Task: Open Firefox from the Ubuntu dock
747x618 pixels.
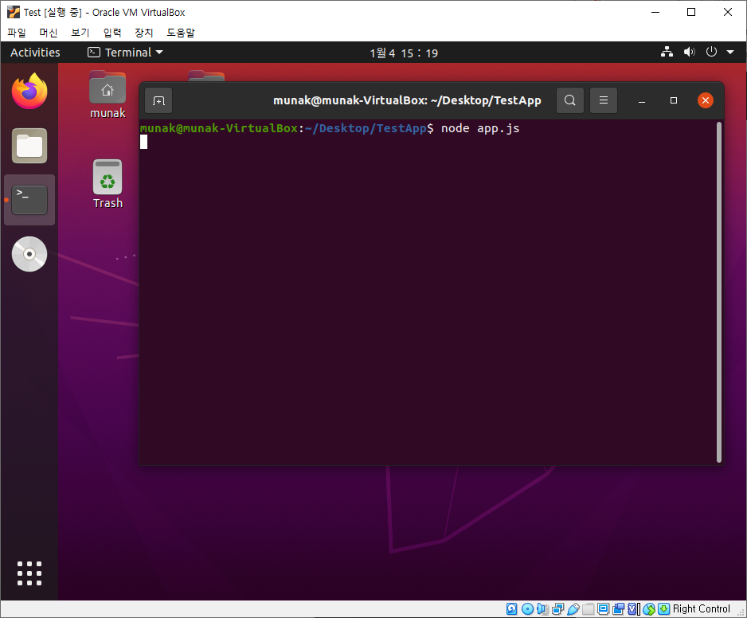Action: (x=29, y=91)
